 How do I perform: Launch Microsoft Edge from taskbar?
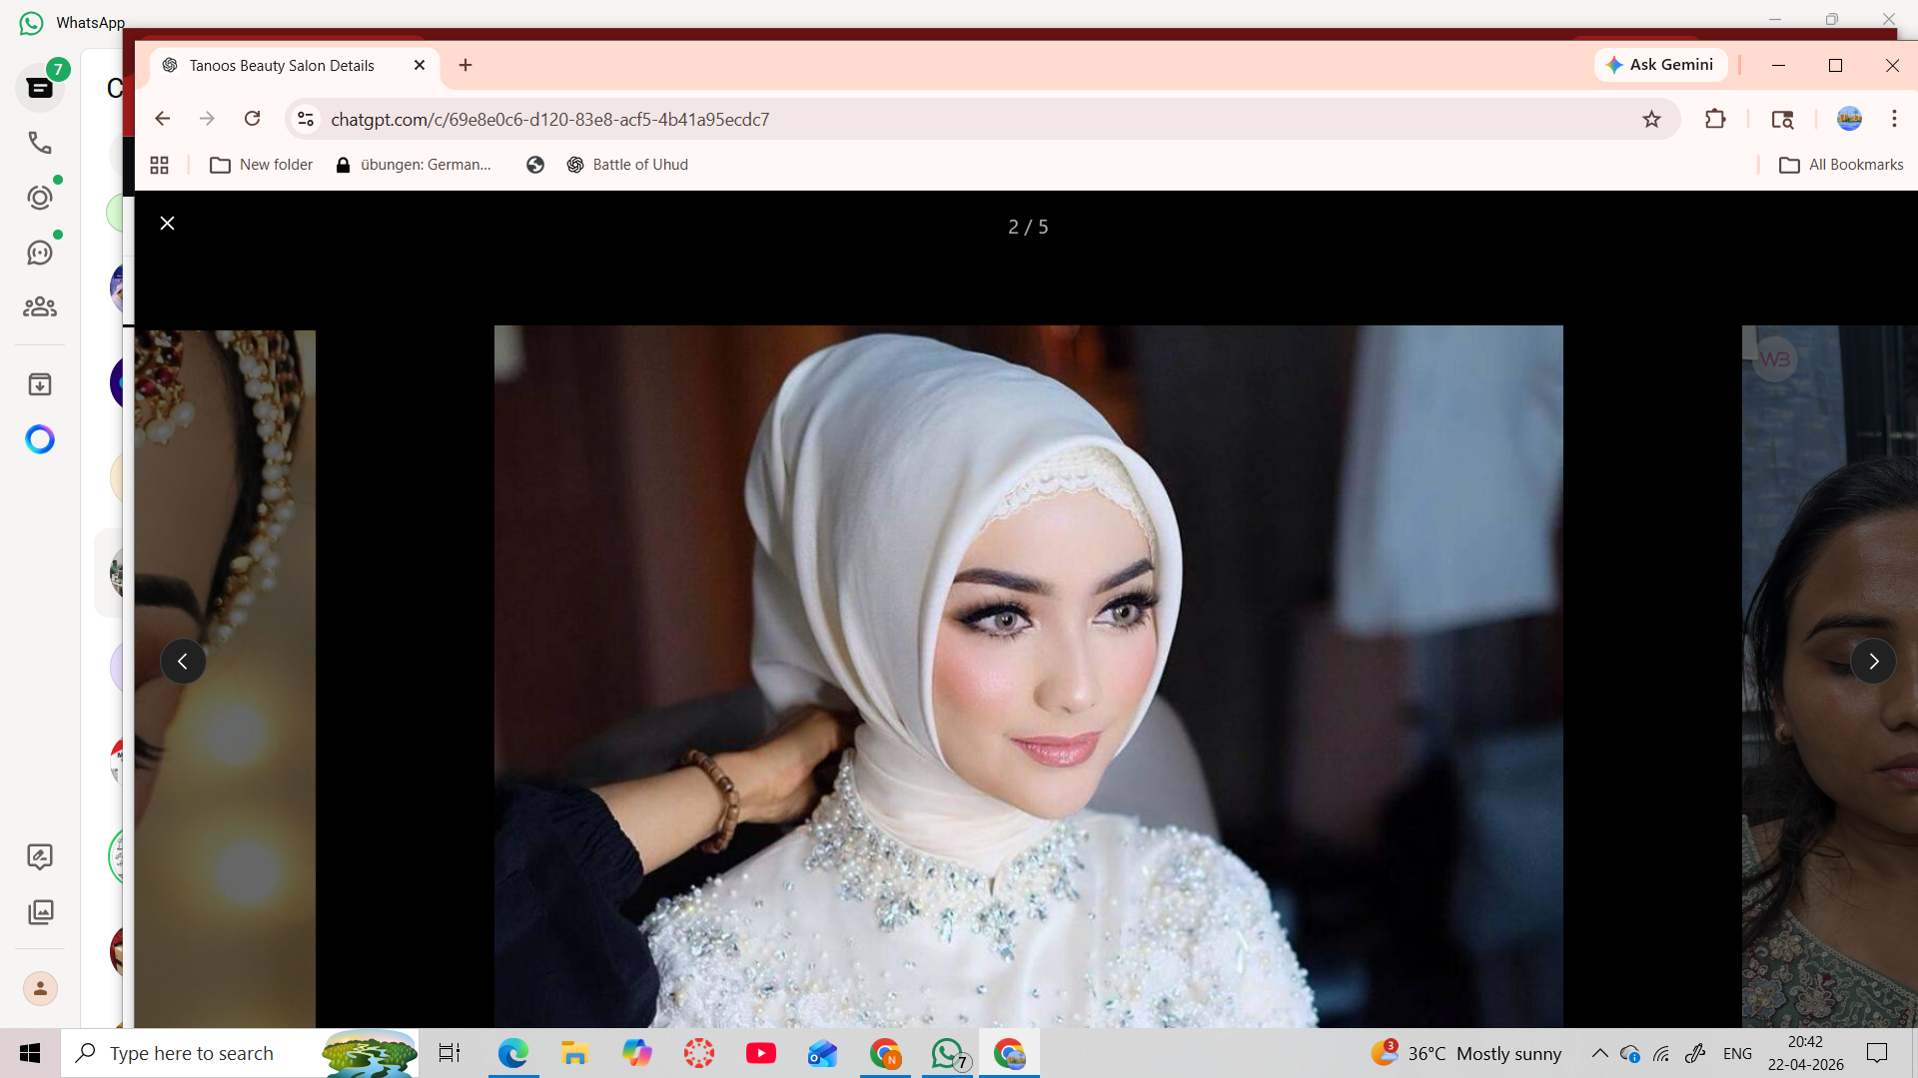[513, 1053]
